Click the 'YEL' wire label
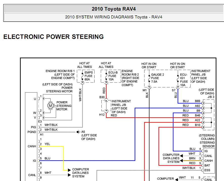224x181 pixels. coord(47,144)
